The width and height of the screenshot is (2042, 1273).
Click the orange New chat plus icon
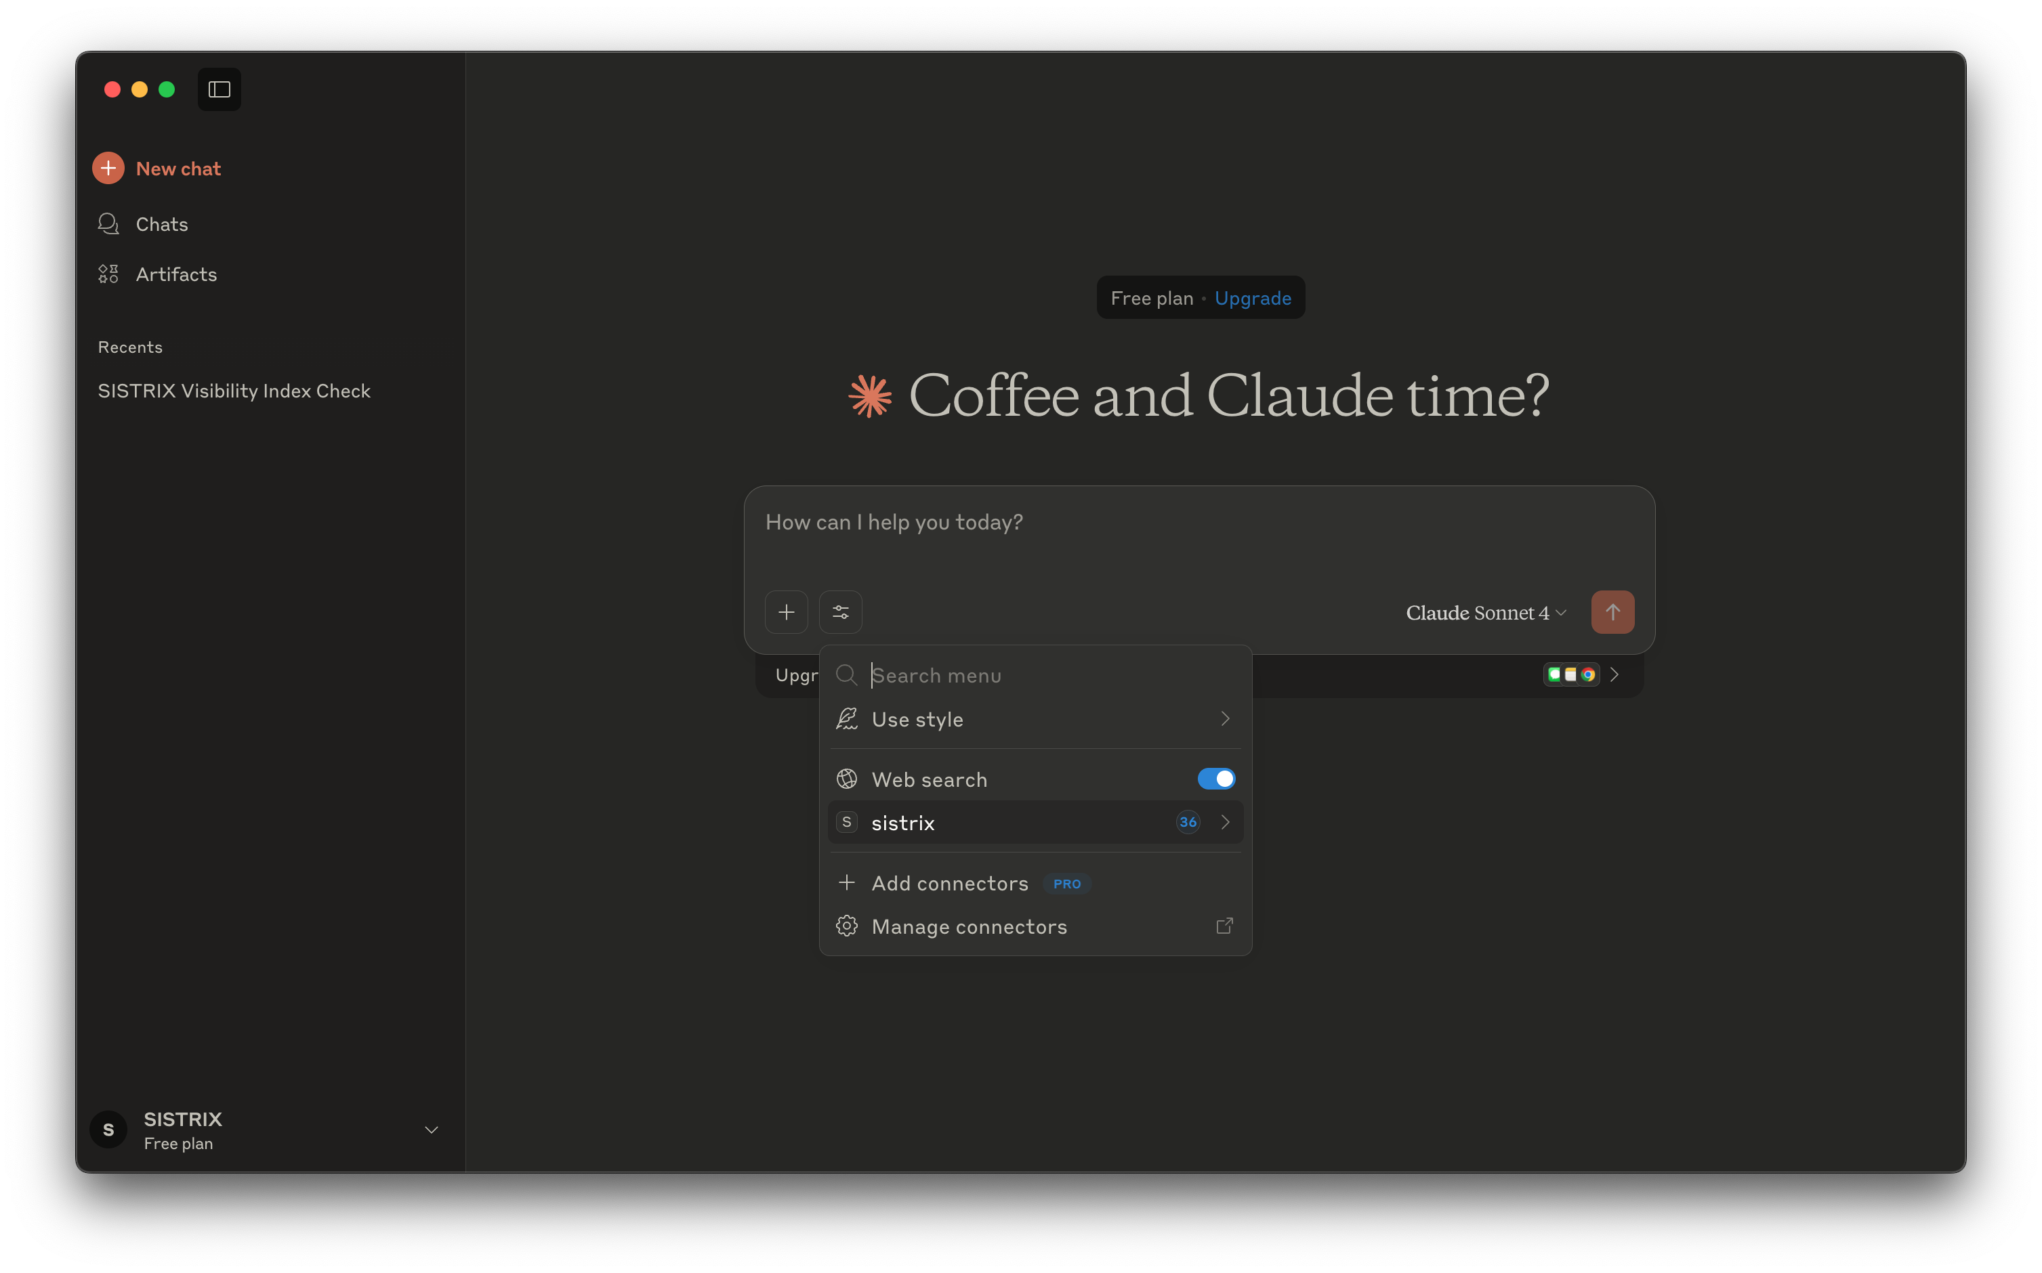click(x=108, y=169)
